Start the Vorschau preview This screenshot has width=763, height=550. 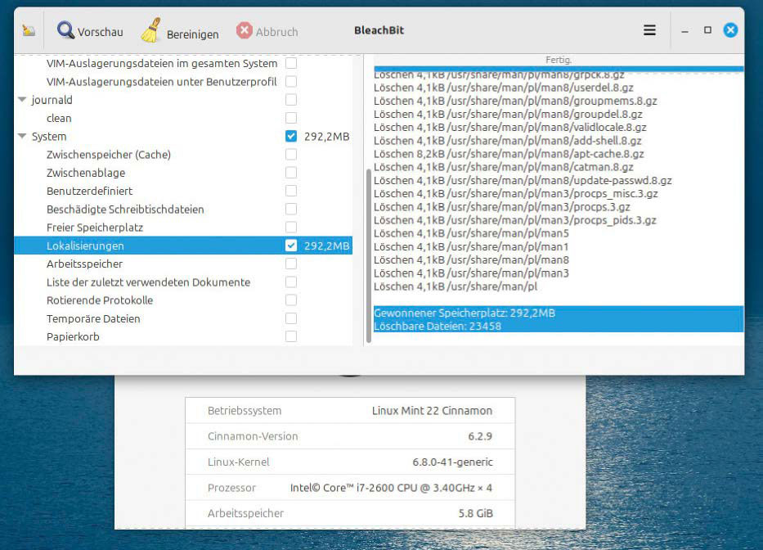tap(90, 30)
